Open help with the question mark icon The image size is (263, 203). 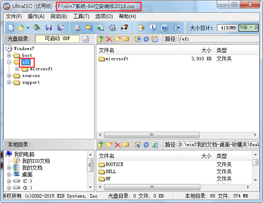(165, 28)
